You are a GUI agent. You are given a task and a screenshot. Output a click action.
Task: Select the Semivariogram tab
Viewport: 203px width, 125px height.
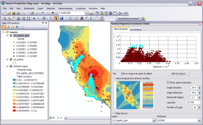pyautogui.click(x=121, y=29)
